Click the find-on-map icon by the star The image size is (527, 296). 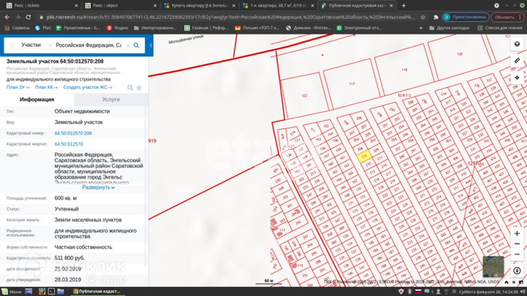(x=130, y=88)
